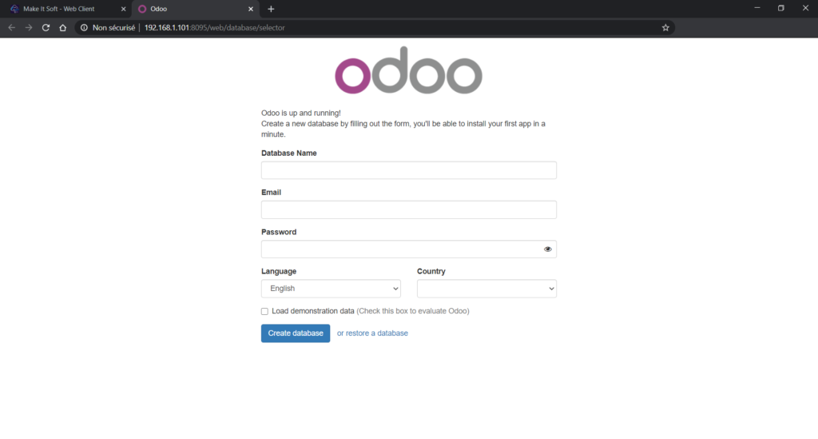
Task: Click the Odoo logo
Action: (x=408, y=70)
